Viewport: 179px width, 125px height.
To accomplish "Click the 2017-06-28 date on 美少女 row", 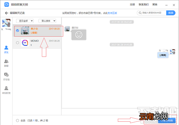I will 54,29.
